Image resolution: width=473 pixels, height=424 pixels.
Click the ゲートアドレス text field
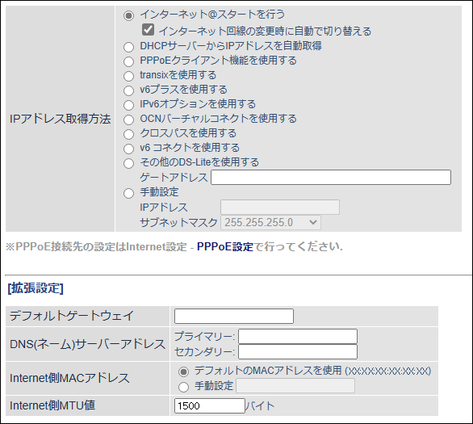(331, 177)
